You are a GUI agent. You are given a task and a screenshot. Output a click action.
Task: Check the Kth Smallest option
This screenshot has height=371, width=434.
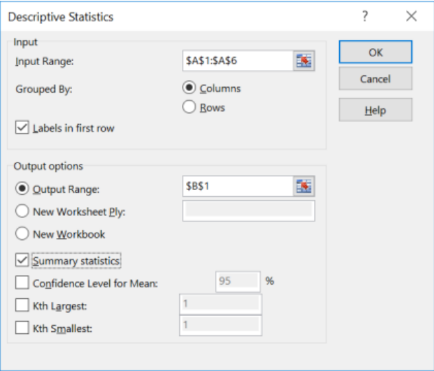[22, 328]
